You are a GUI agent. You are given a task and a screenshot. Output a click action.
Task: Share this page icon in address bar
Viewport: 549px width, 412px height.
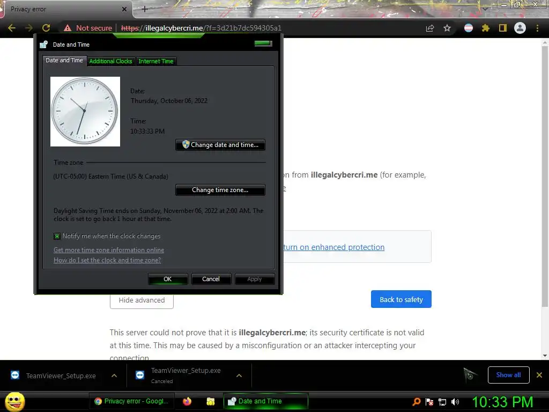coord(430,28)
